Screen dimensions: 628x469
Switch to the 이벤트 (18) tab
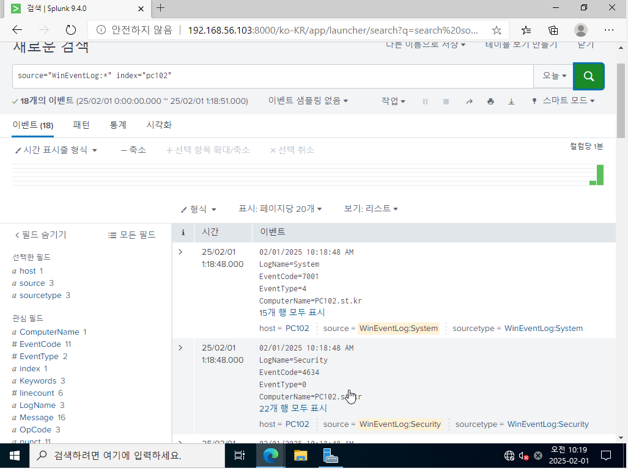[33, 125]
